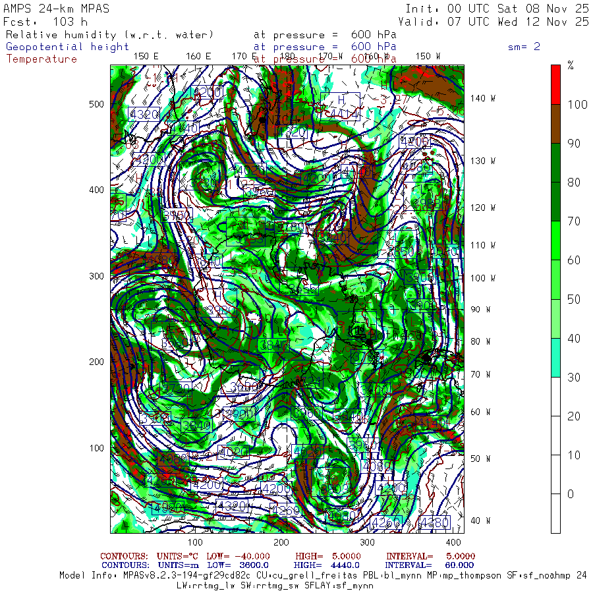Click the '140 W' longitude label
593x593 pixels.
point(483,98)
